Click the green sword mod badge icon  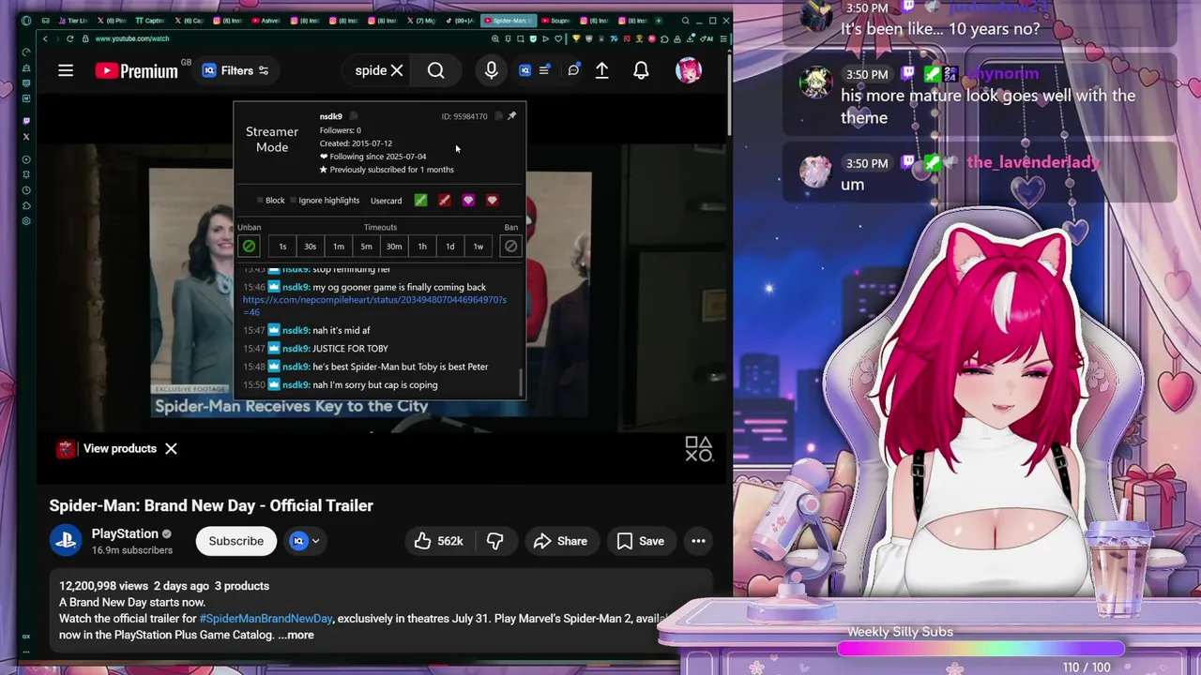(420, 200)
